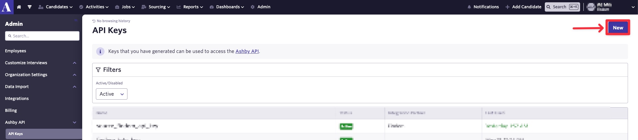The height and width of the screenshot is (140, 638).
Task: Click the blue info icon in banner
Action: (100, 51)
